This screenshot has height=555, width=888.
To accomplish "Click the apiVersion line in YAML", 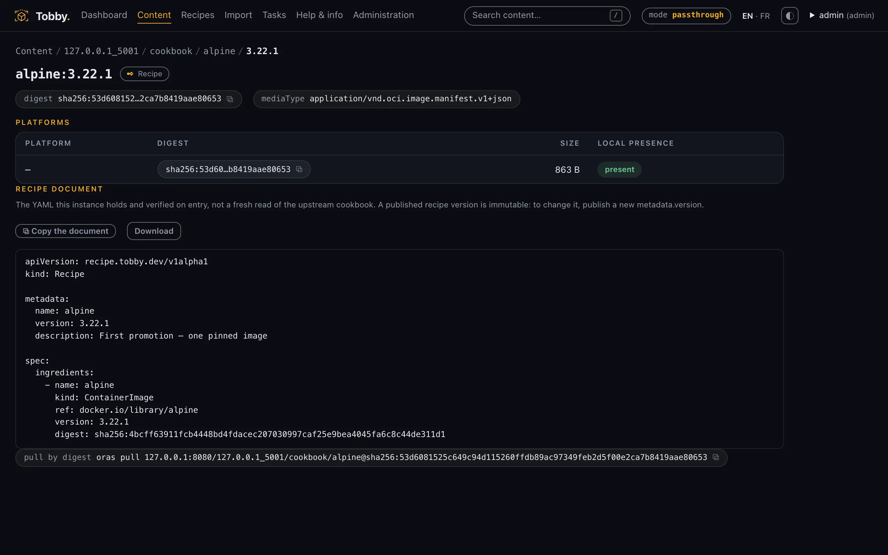I will (116, 262).
